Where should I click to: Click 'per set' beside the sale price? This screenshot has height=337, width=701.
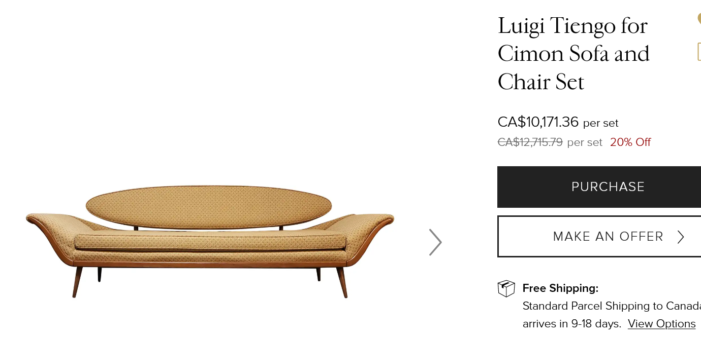(600, 123)
